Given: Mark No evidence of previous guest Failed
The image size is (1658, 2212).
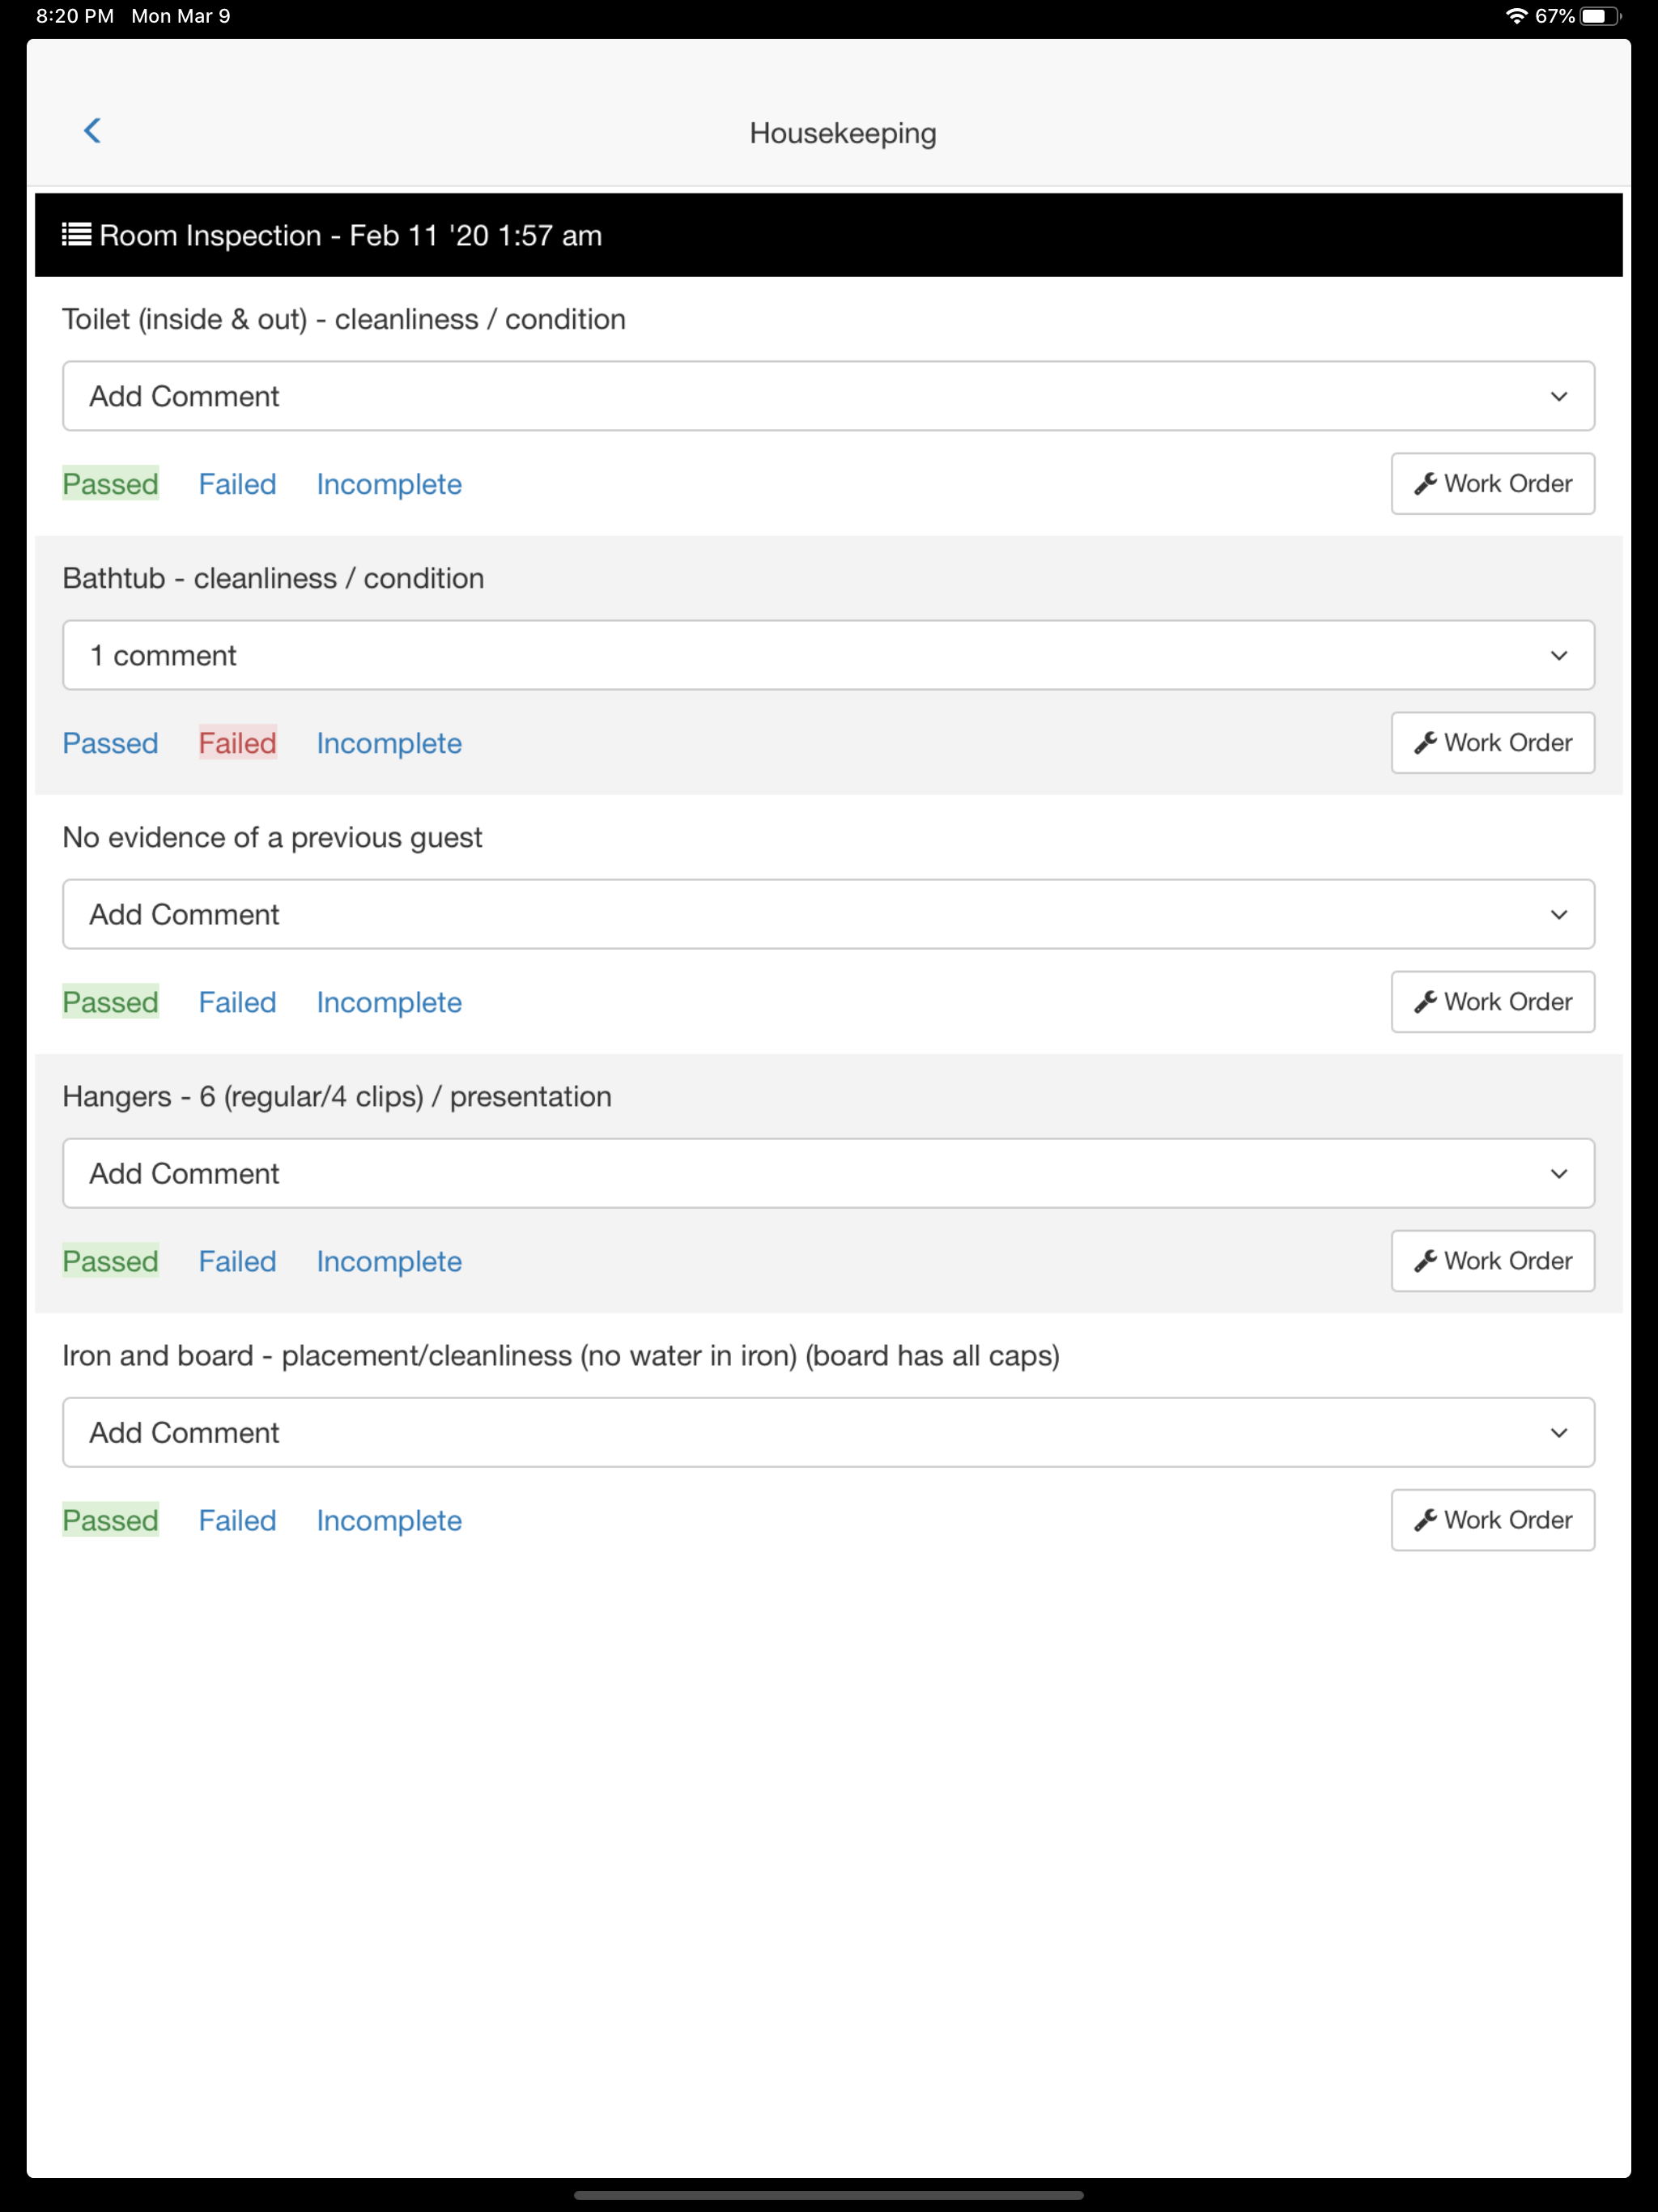Looking at the screenshot, I should (x=237, y=1002).
